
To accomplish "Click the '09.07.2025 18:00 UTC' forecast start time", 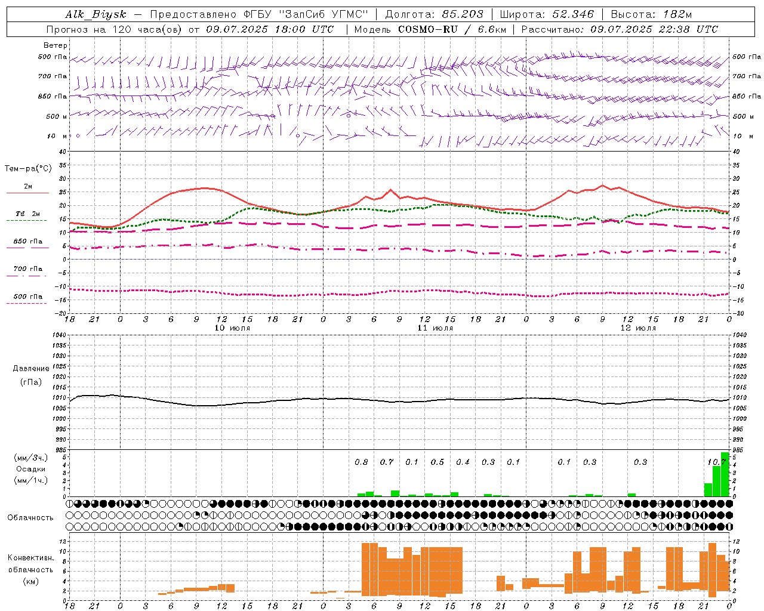I will pyautogui.click(x=270, y=29).
